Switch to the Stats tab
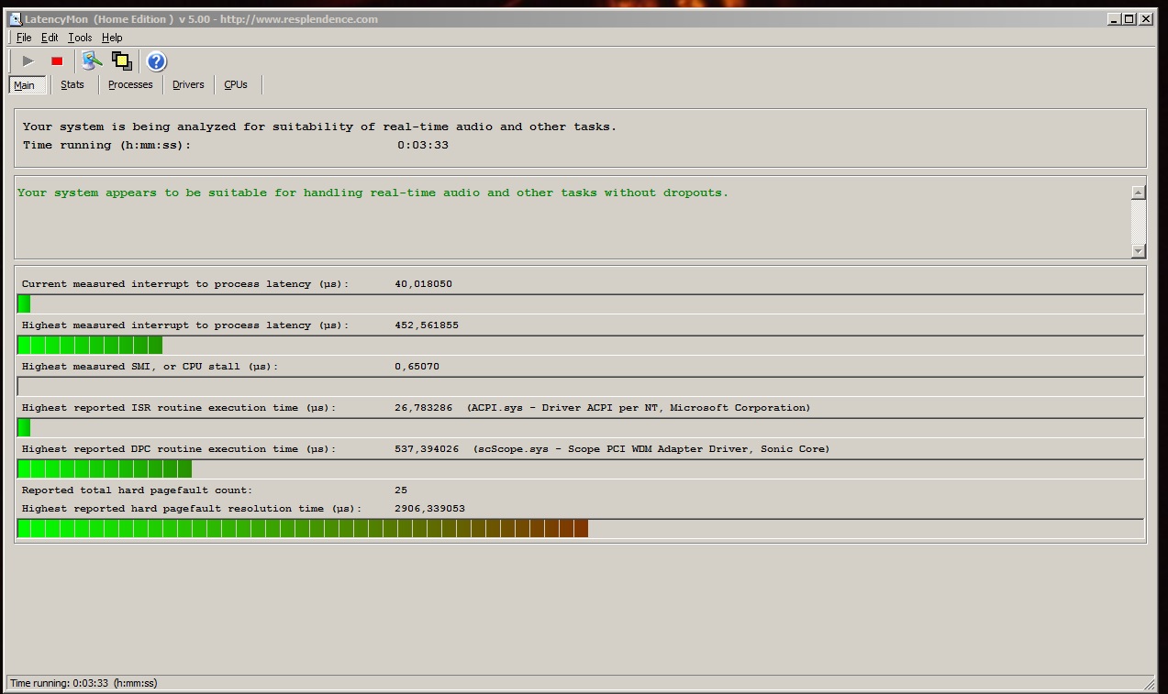The width and height of the screenshot is (1168, 694). click(x=72, y=84)
